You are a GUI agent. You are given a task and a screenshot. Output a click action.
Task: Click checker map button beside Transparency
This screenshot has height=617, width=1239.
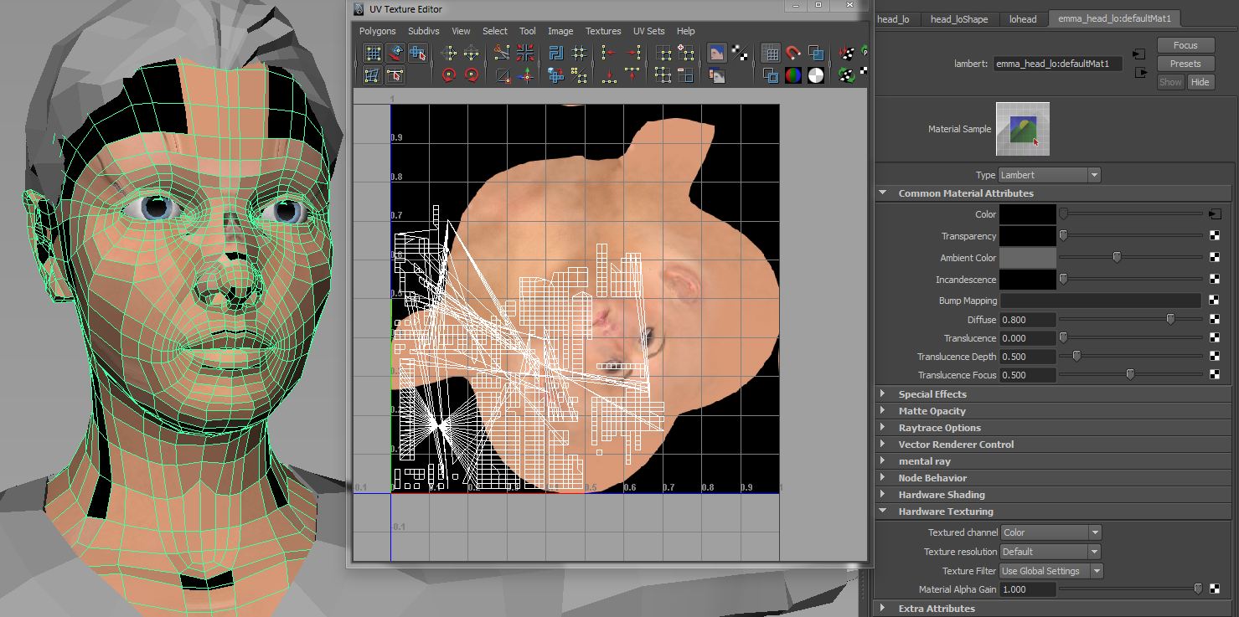[1214, 236]
